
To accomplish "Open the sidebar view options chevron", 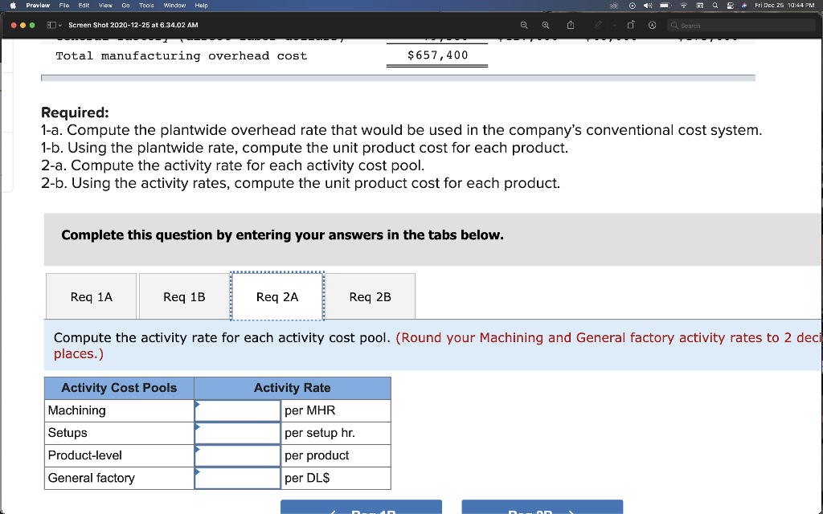I will tap(59, 25).
